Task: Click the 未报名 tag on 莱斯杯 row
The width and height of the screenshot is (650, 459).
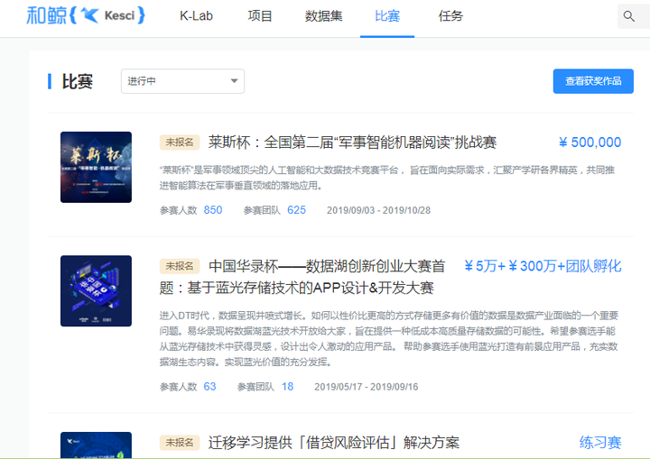Action: pos(180,142)
